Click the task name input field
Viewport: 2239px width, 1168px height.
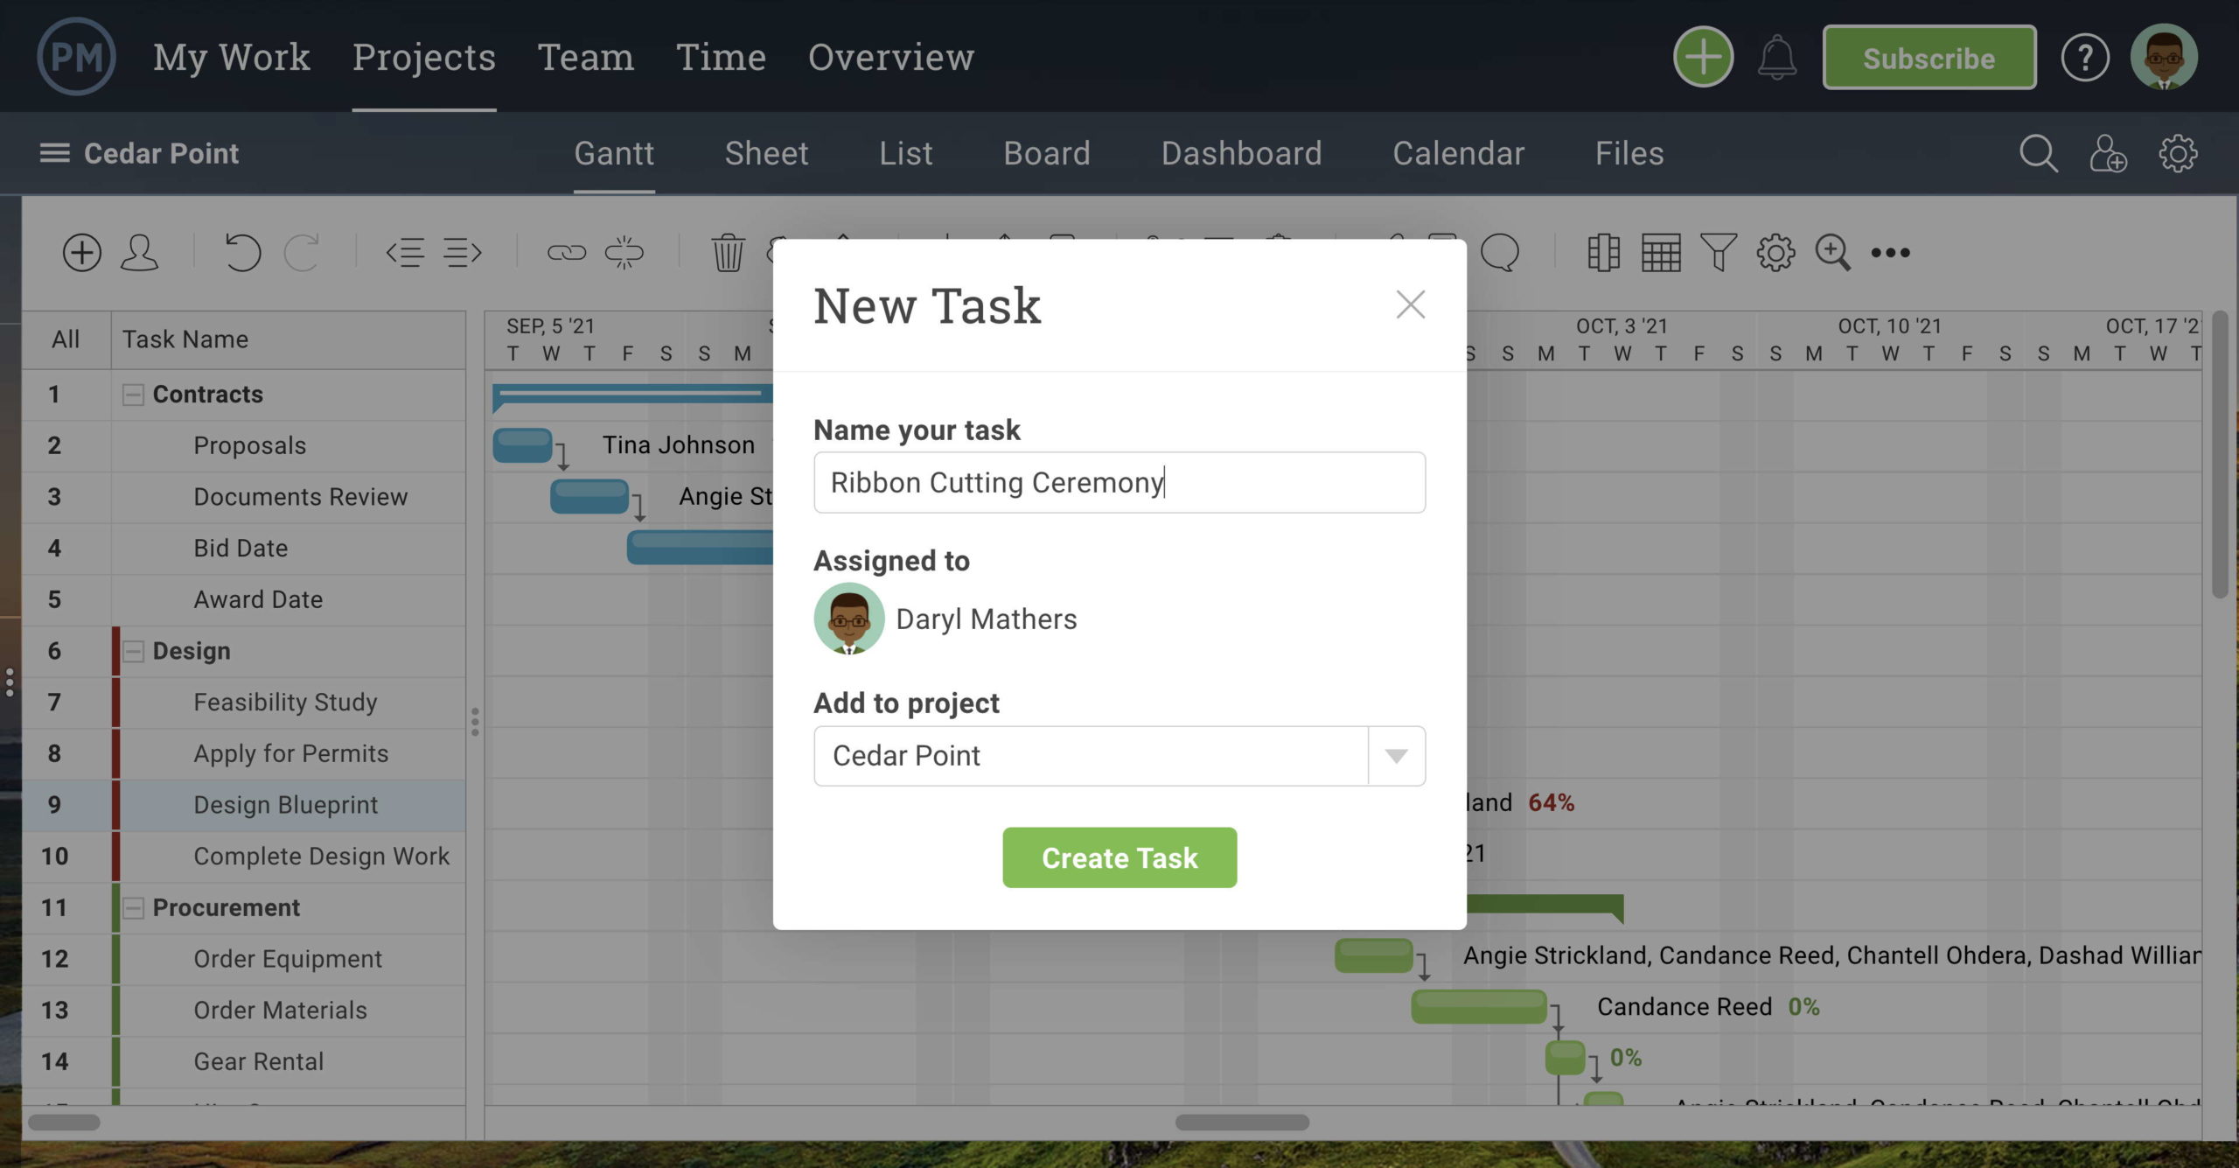pyautogui.click(x=1119, y=482)
